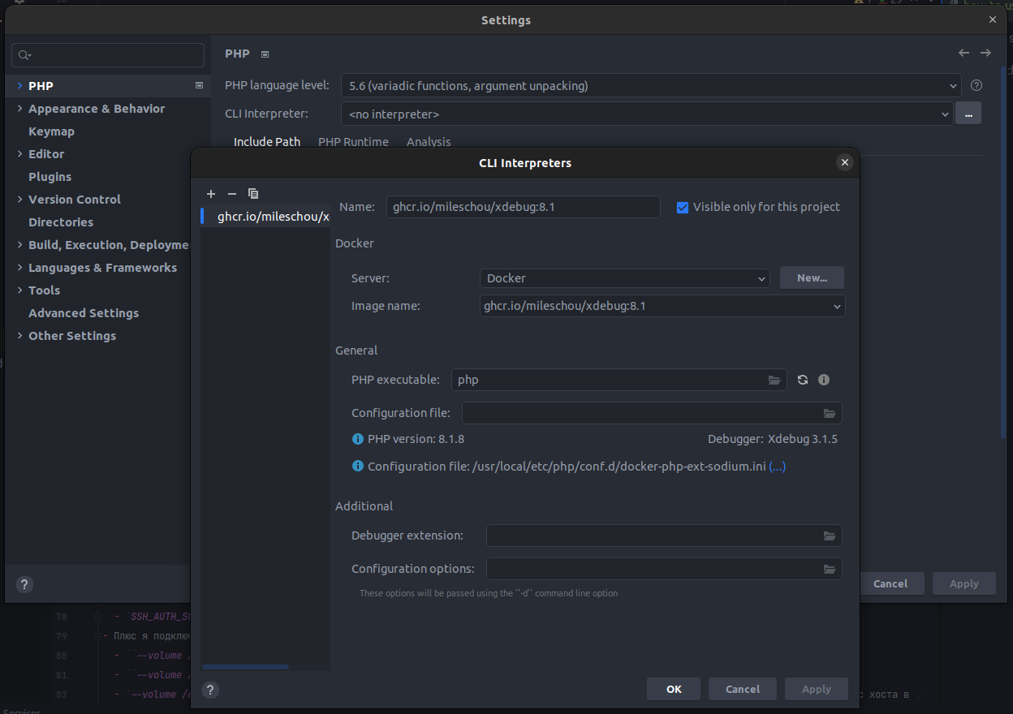Copy the selected interpreter entry
1013x714 pixels.
tap(253, 194)
